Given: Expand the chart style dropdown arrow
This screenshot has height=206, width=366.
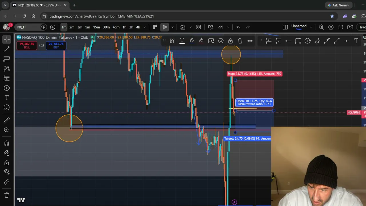Looking at the screenshot, I should pyautogui.click(x=172, y=27).
